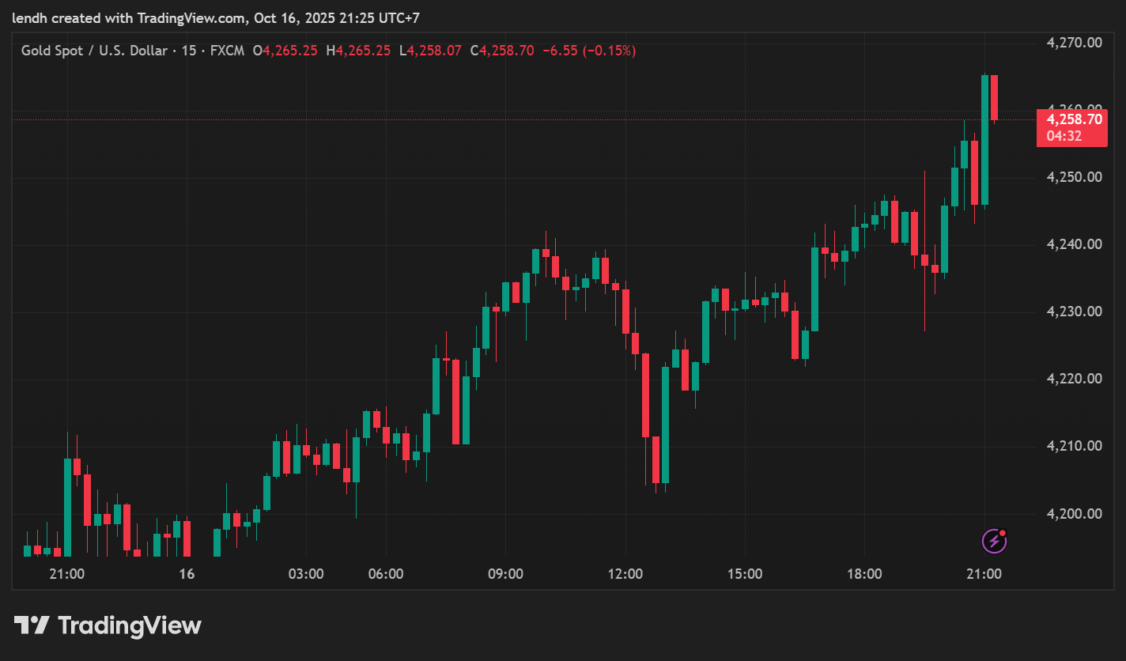
Task: Click the 04:32 candle countdown timer
Action: pos(1064,136)
